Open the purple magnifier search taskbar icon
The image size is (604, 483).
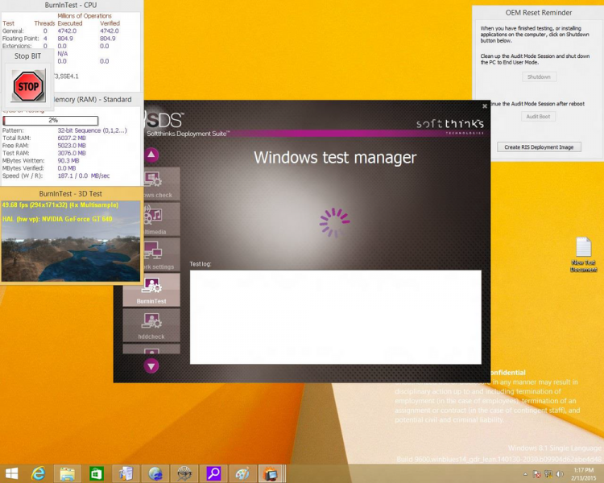(213, 473)
